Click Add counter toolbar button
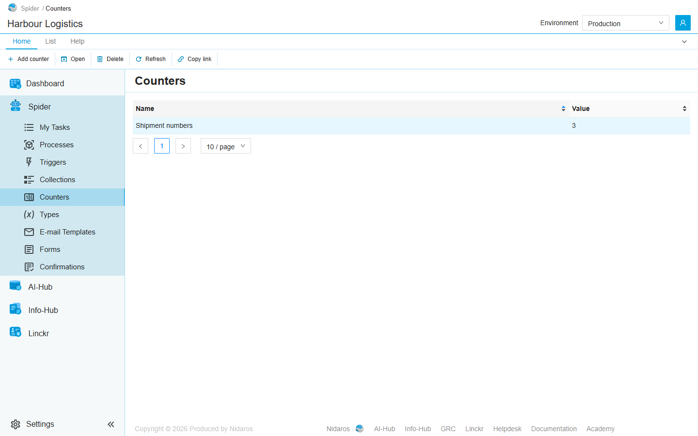 click(28, 59)
